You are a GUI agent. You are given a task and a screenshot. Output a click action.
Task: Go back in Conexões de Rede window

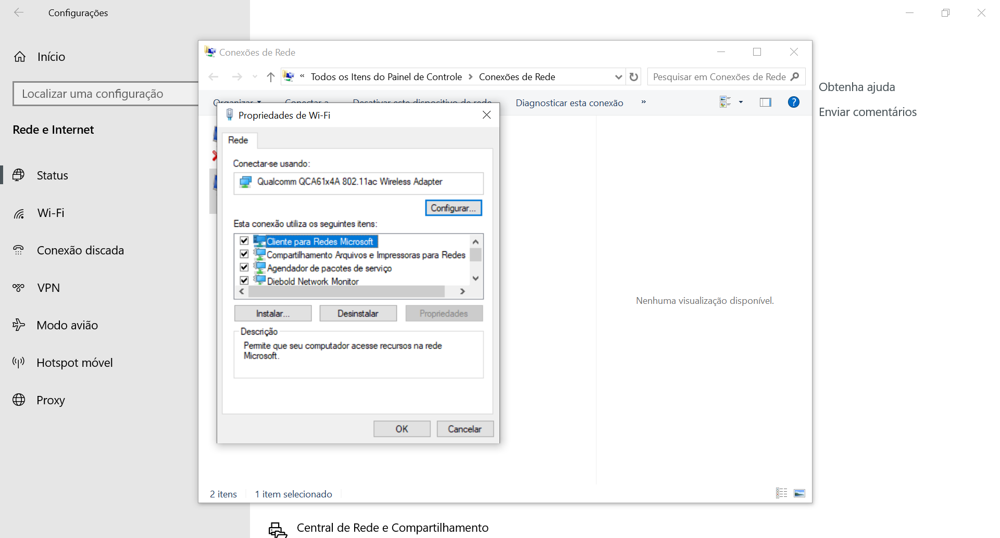point(214,77)
